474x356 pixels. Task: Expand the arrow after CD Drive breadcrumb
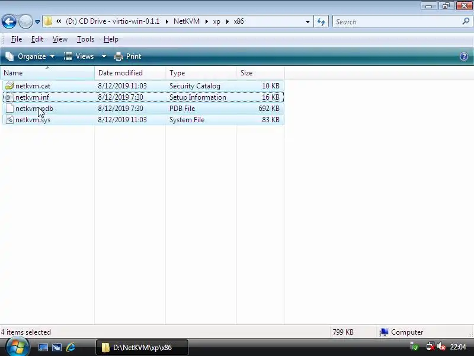click(x=167, y=21)
